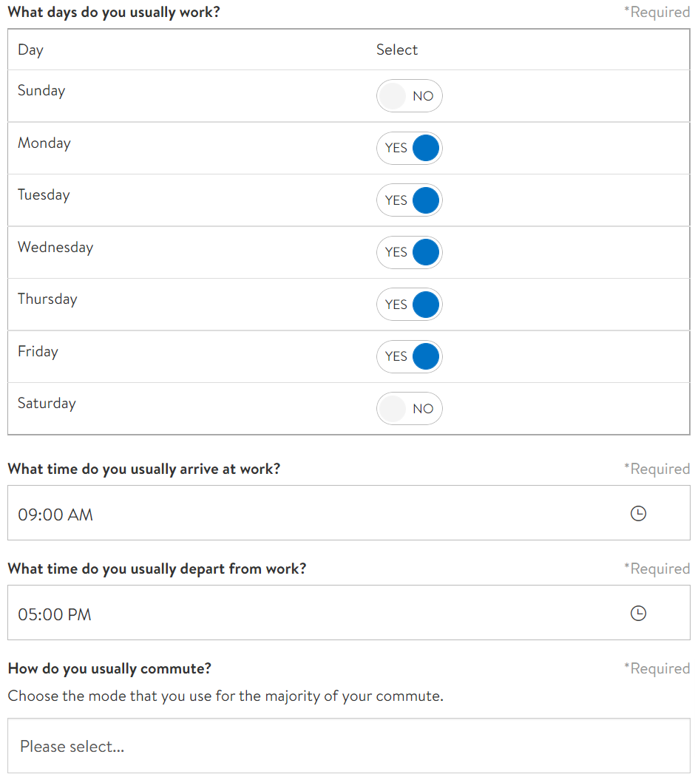Toggle Friday off
This screenshot has width=695, height=777.
409,356
